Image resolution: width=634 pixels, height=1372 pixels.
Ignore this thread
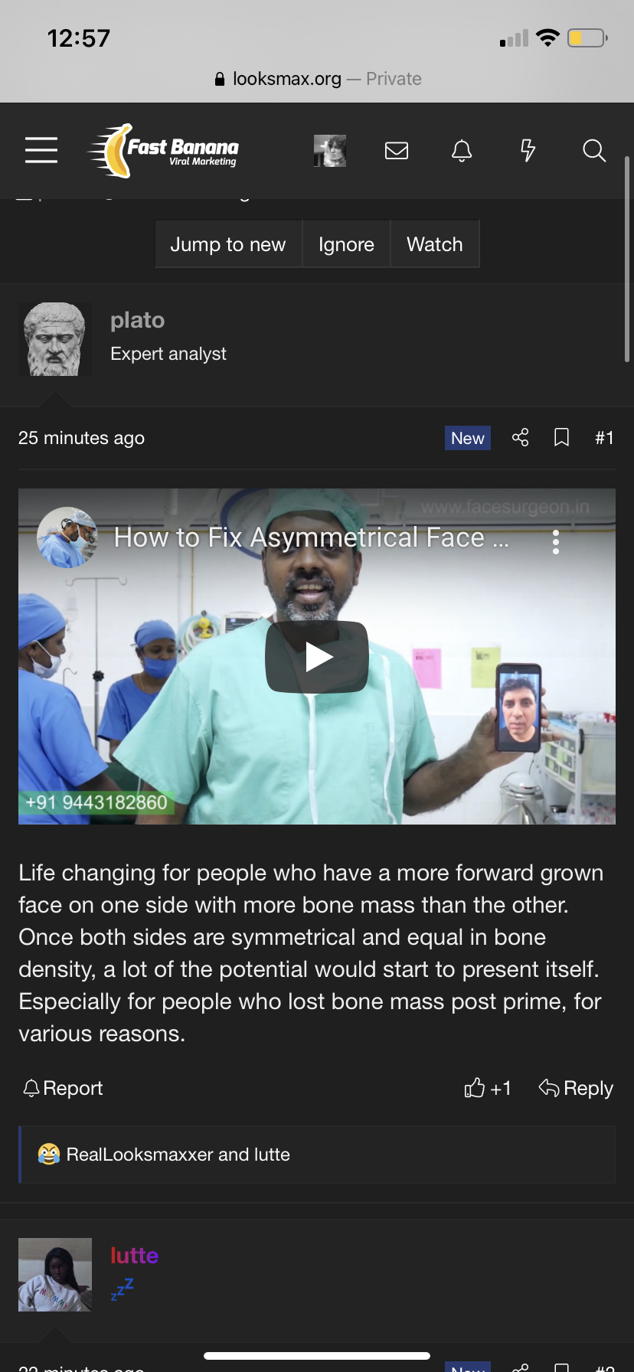(346, 244)
